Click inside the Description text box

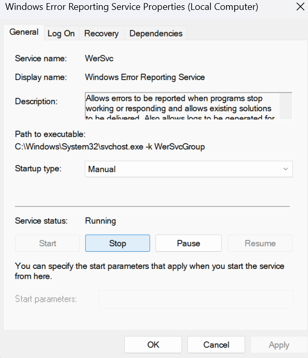click(x=182, y=106)
